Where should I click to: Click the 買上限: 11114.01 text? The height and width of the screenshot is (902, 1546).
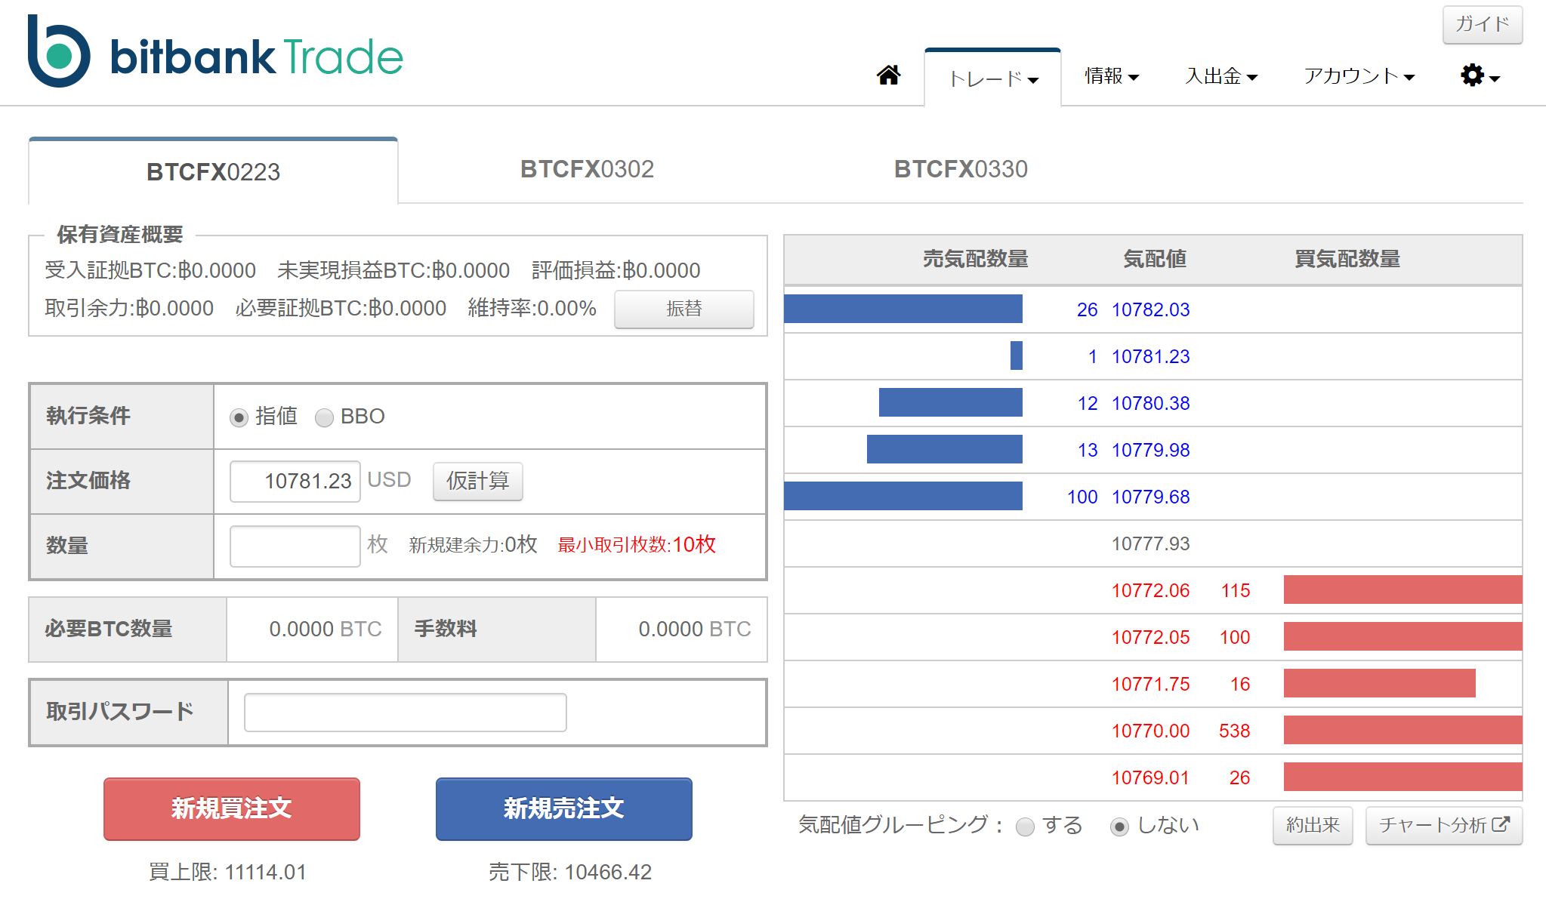227,873
